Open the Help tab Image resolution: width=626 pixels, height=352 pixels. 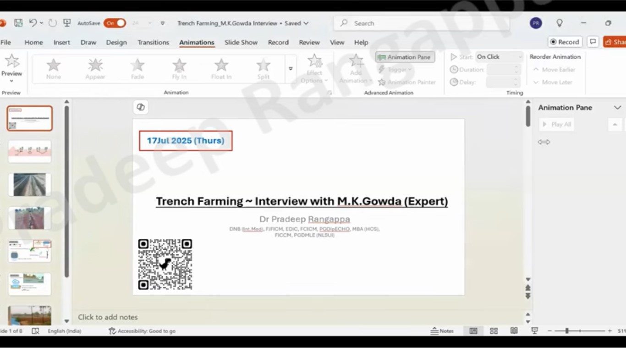click(x=361, y=42)
